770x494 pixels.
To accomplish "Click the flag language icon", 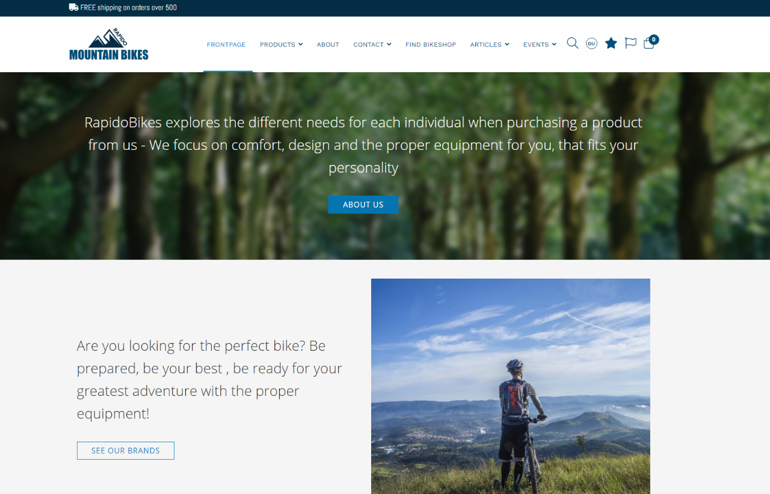I will (630, 43).
